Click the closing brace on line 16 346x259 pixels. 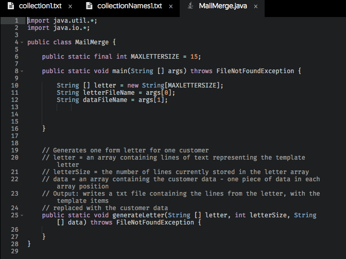44,128
